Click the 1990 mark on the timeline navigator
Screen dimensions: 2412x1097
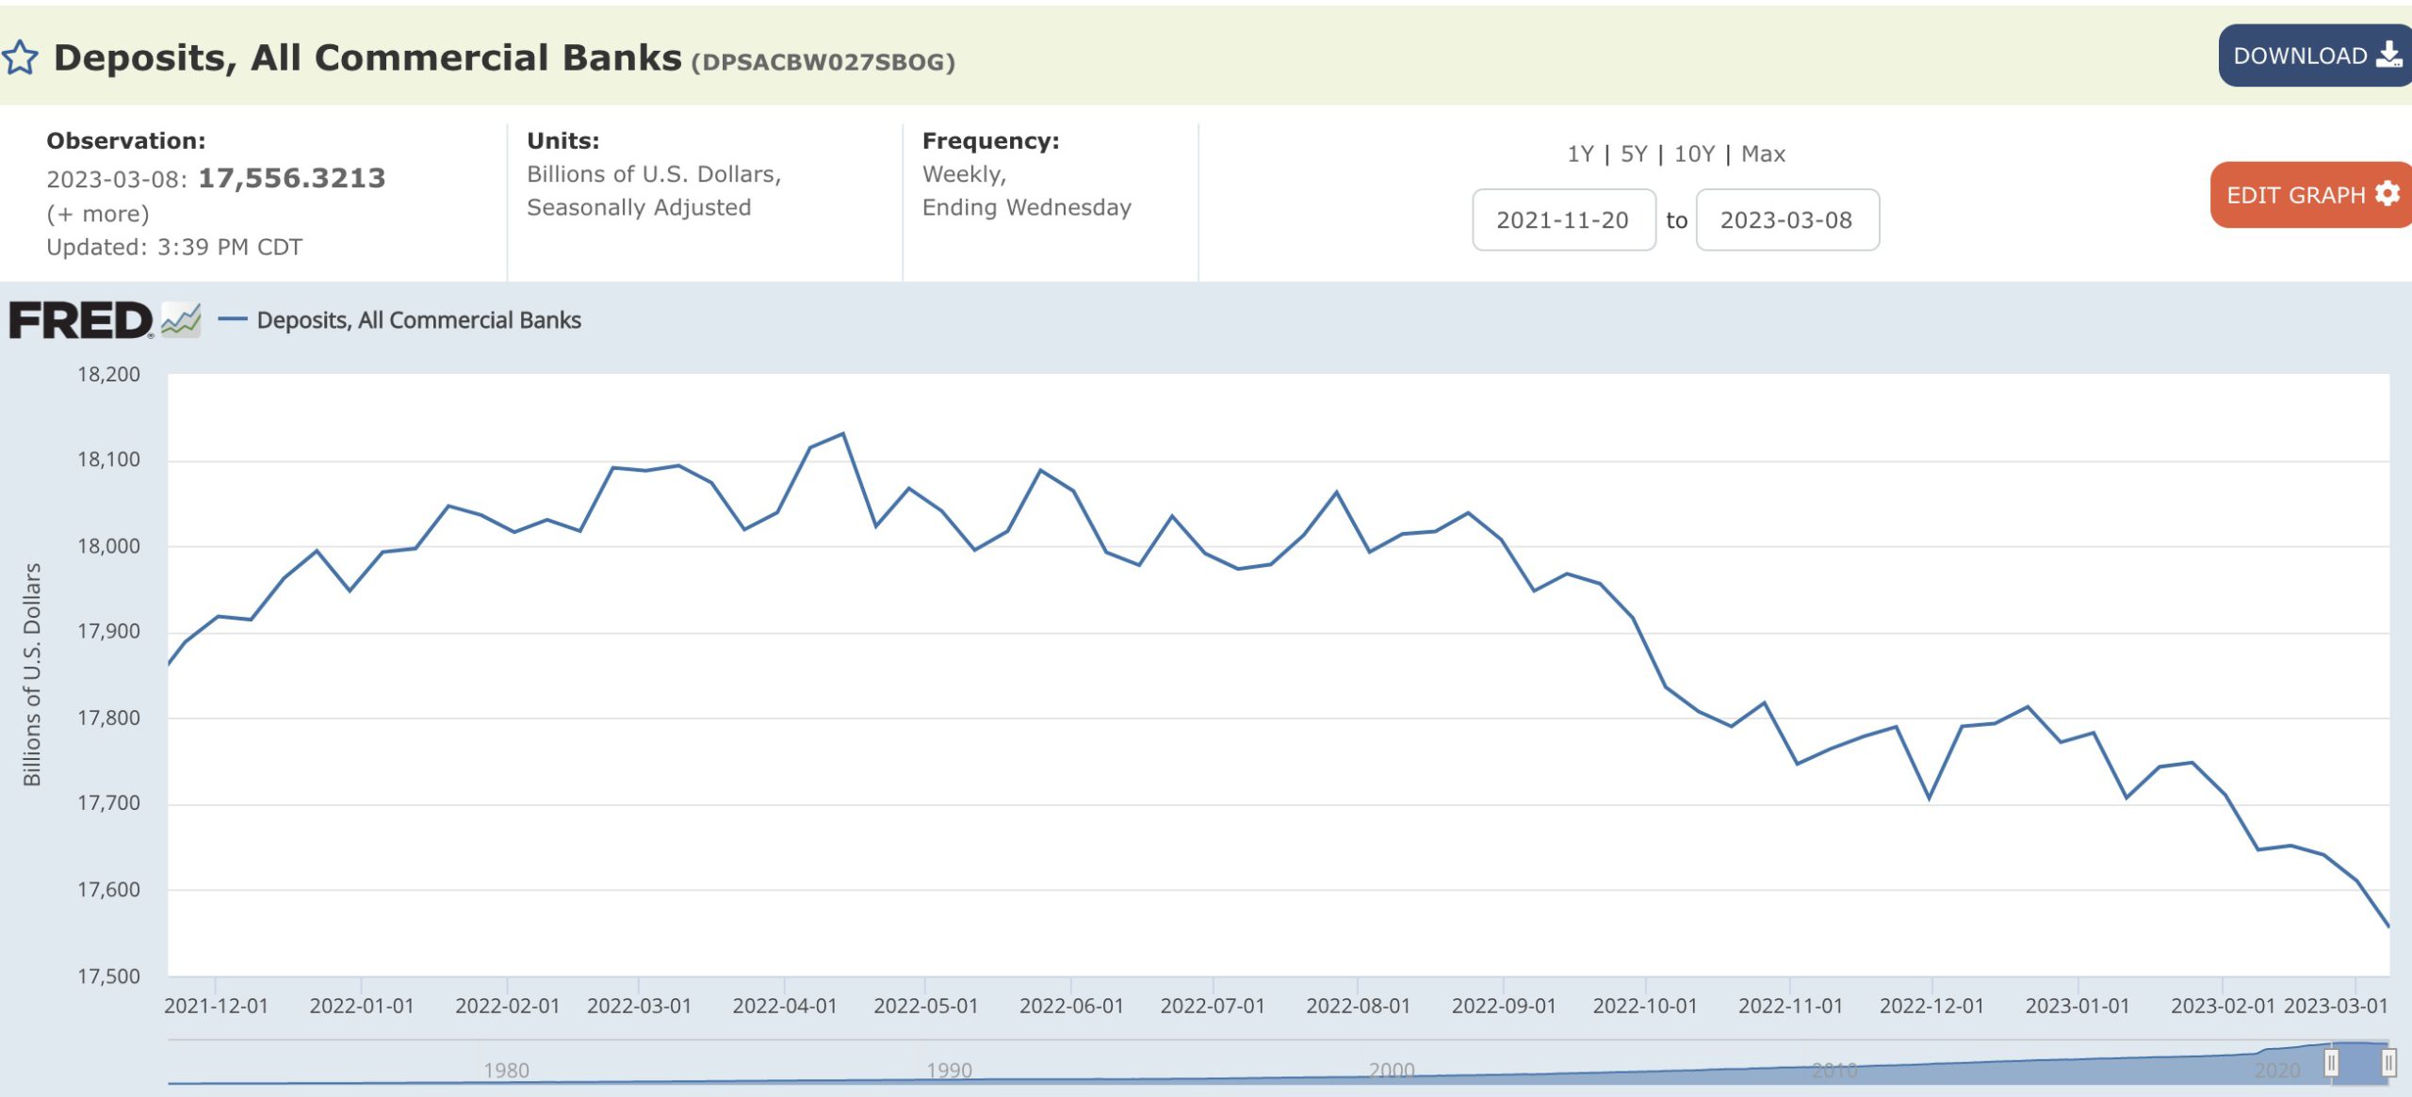949,1070
